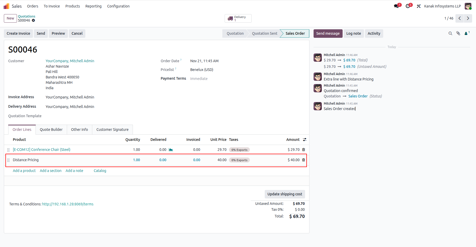Click the paperclip attachments icon
476x247 pixels.
coord(458,33)
